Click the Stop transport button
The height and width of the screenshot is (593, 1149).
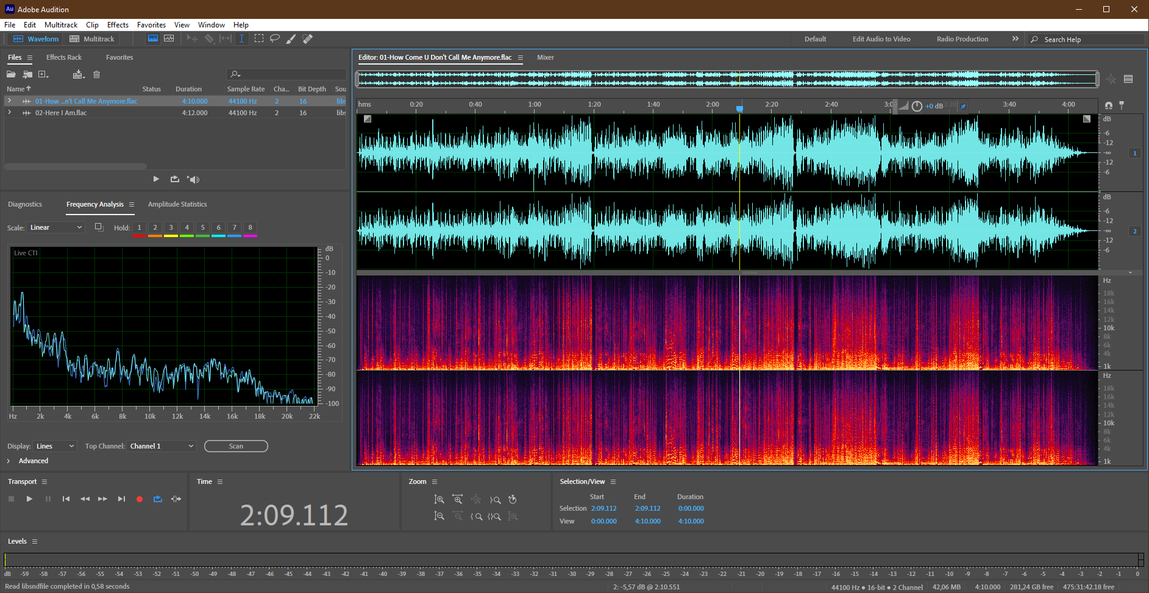[x=11, y=499]
